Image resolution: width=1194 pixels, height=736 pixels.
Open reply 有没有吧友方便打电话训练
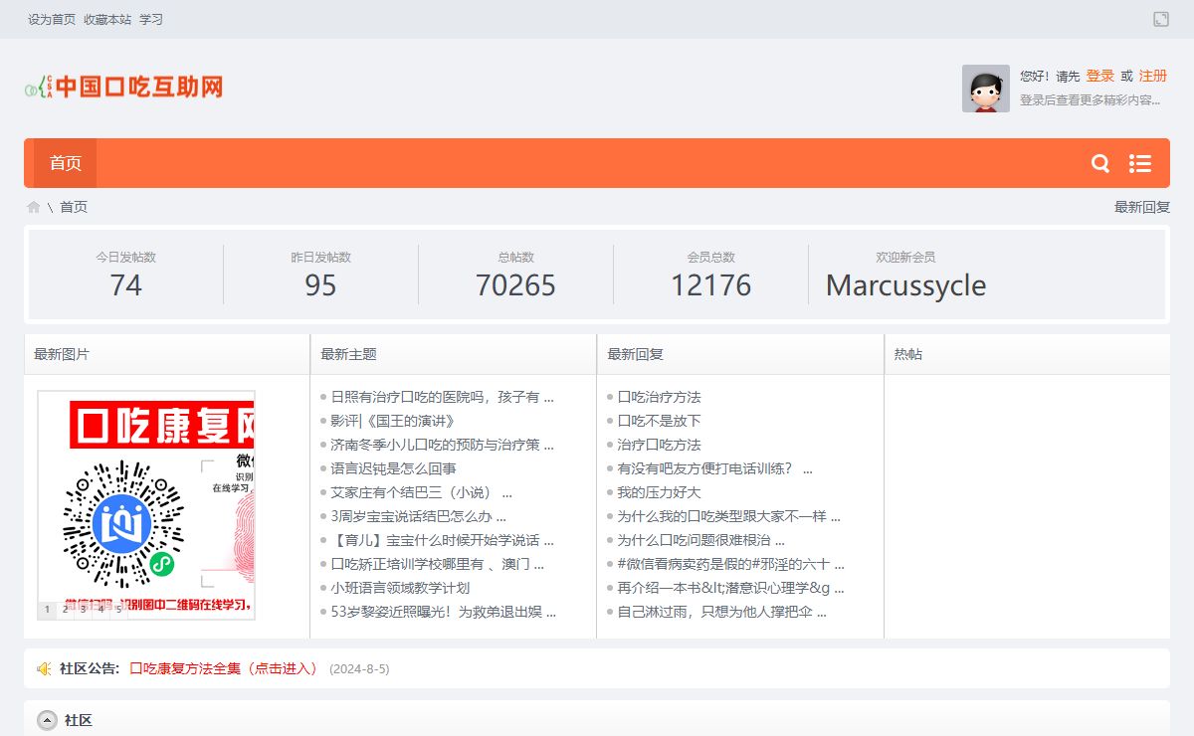click(715, 468)
